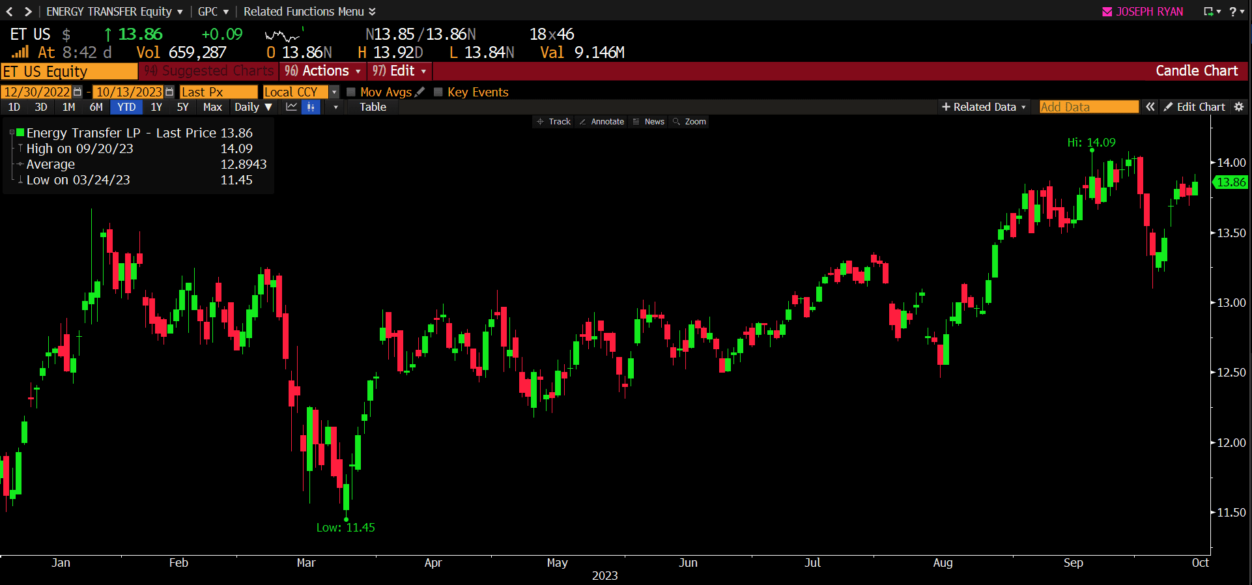This screenshot has height=585, width=1252.
Task: Click the JOSEPH RYAN user name
Action: click(1150, 12)
